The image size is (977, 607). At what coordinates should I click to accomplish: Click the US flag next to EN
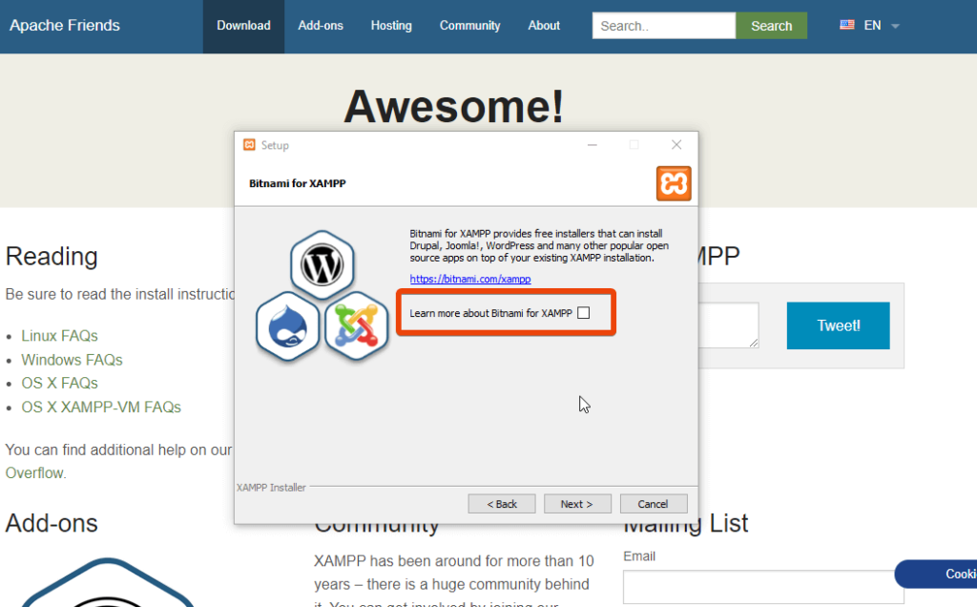coord(846,26)
